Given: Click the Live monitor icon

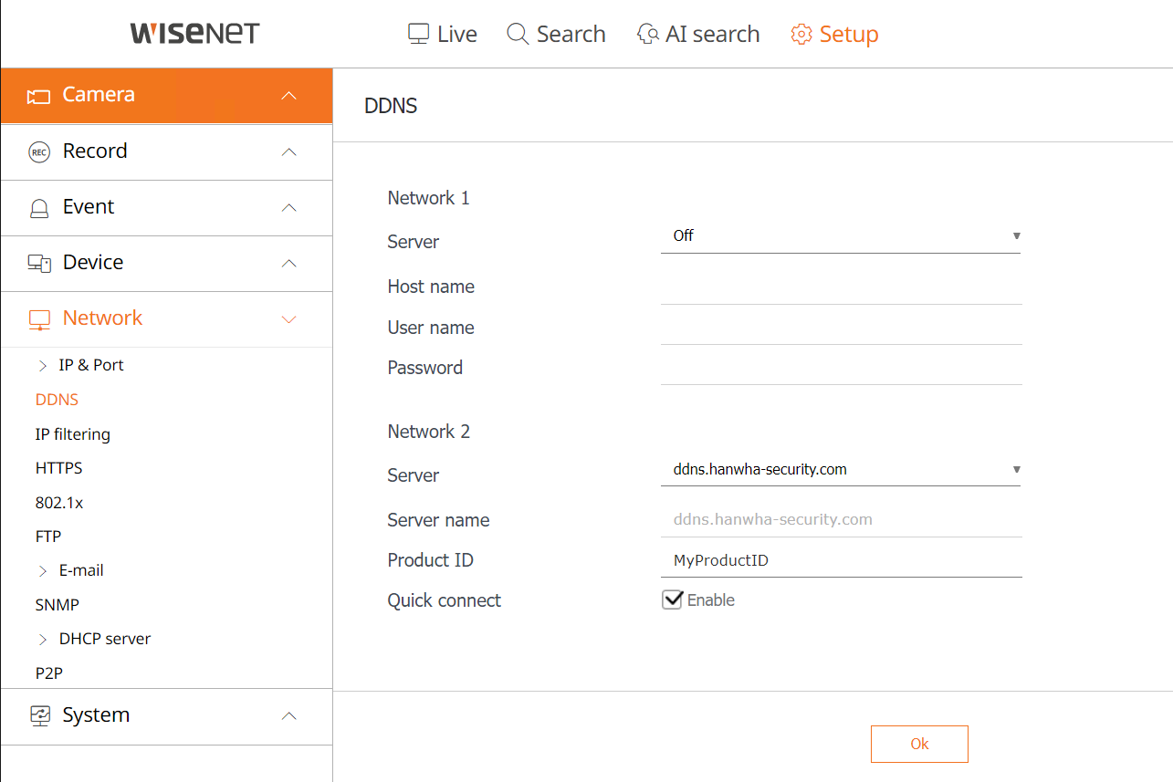Looking at the screenshot, I should point(418,35).
